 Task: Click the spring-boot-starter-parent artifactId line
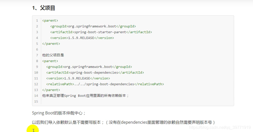pyautogui.click(x=101, y=32)
